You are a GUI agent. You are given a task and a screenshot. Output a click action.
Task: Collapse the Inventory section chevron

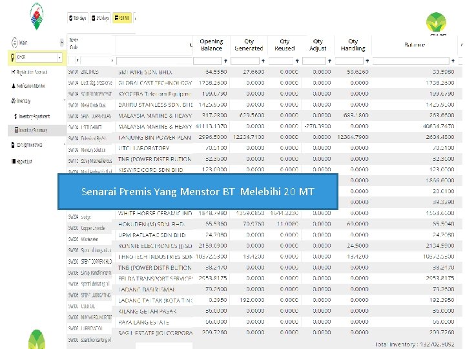tap(65, 100)
